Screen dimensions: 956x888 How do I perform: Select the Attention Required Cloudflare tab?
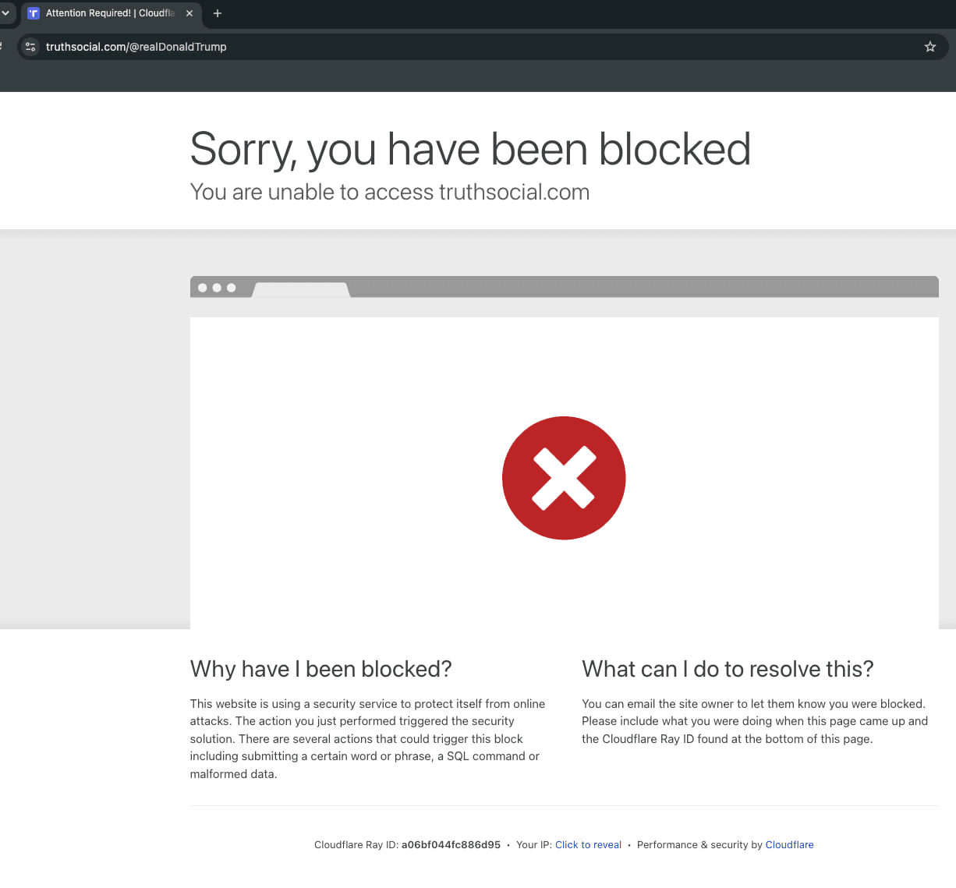111,13
